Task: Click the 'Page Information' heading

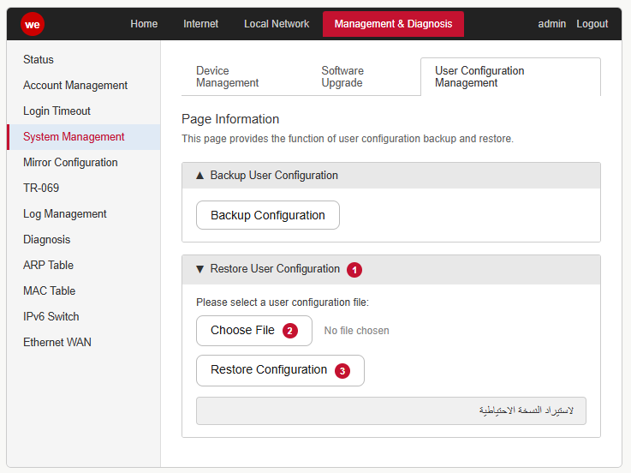Action: tap(230, 119)
